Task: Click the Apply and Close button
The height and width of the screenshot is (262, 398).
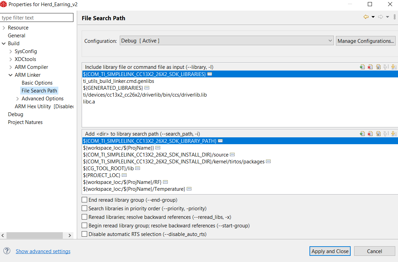Action: [330, 251]
